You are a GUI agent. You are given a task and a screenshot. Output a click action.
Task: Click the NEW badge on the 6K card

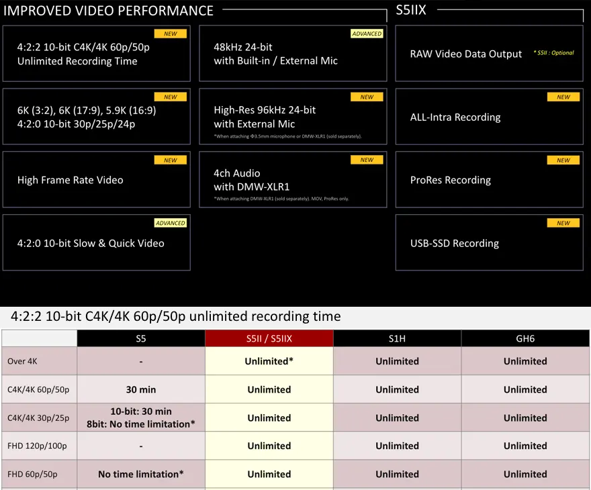point(171,97)
